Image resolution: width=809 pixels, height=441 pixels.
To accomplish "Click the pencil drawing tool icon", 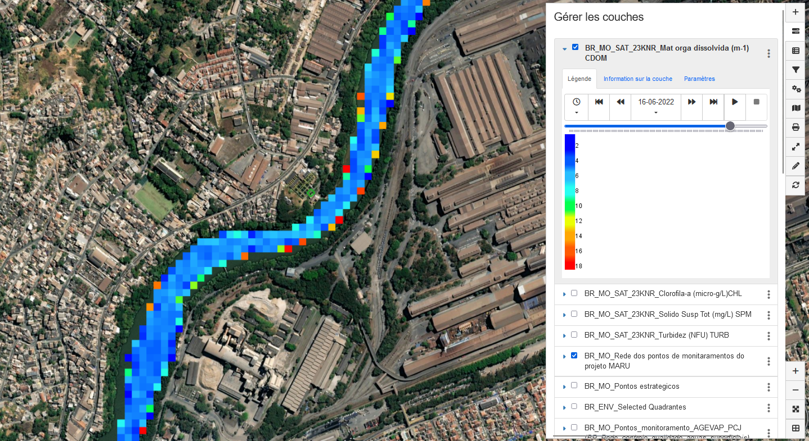I will coord(795,166).
